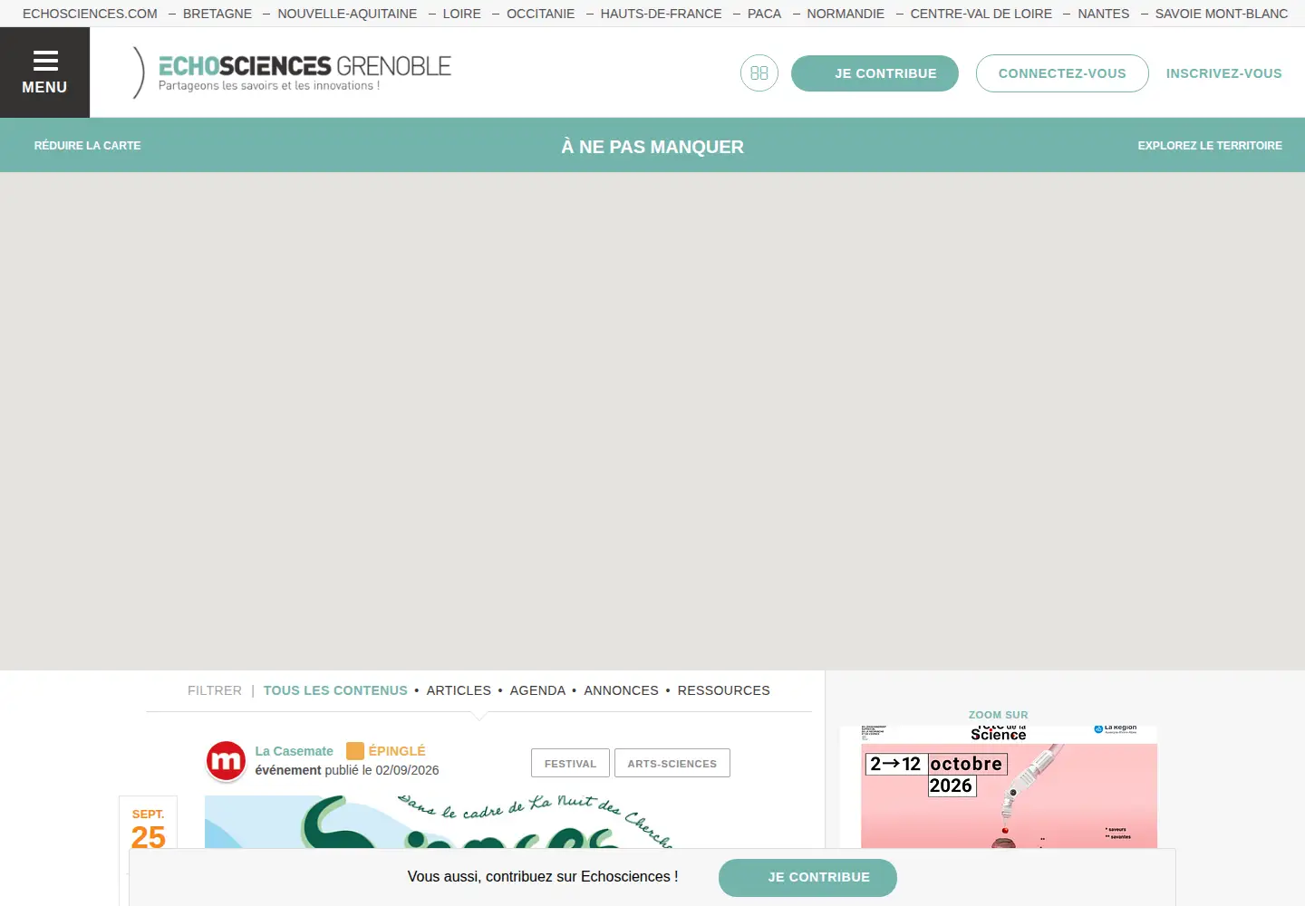Image resolution: width=1305 pixels, height=906 pixels.
Task: Filter content by AGENDA
Action: click(537, 690)
